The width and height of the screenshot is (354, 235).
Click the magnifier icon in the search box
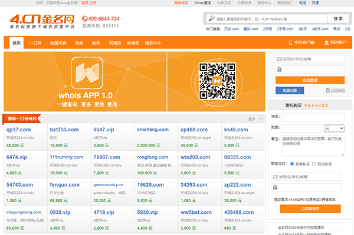click(x=211, y=19)
